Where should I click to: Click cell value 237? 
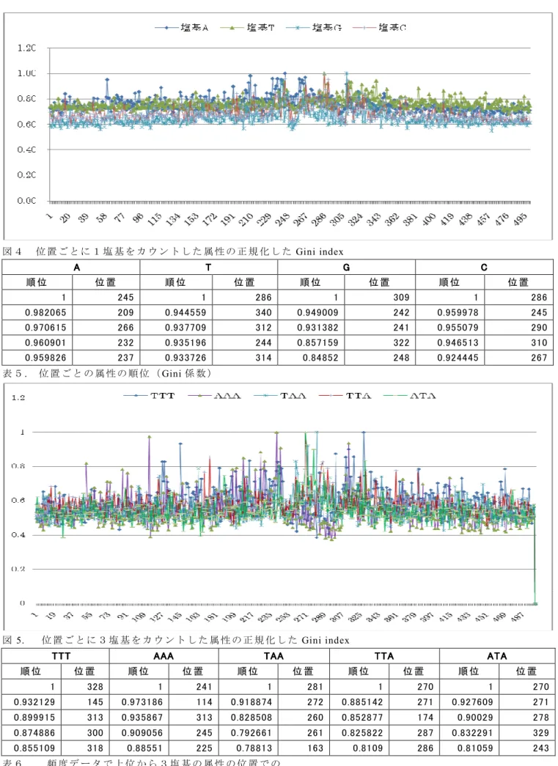[x=125, y=358]
